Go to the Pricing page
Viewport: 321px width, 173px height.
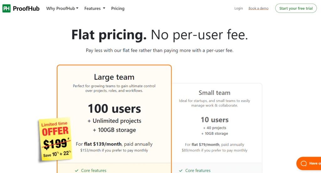118,8
